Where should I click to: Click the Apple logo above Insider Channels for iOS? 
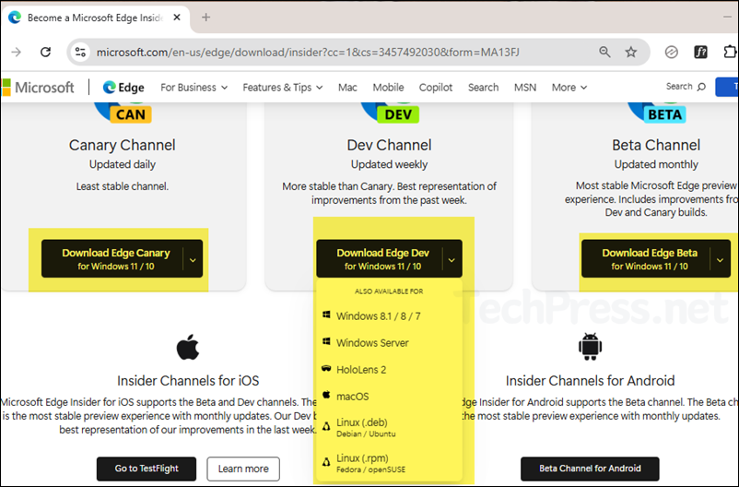tap(188, 347)
